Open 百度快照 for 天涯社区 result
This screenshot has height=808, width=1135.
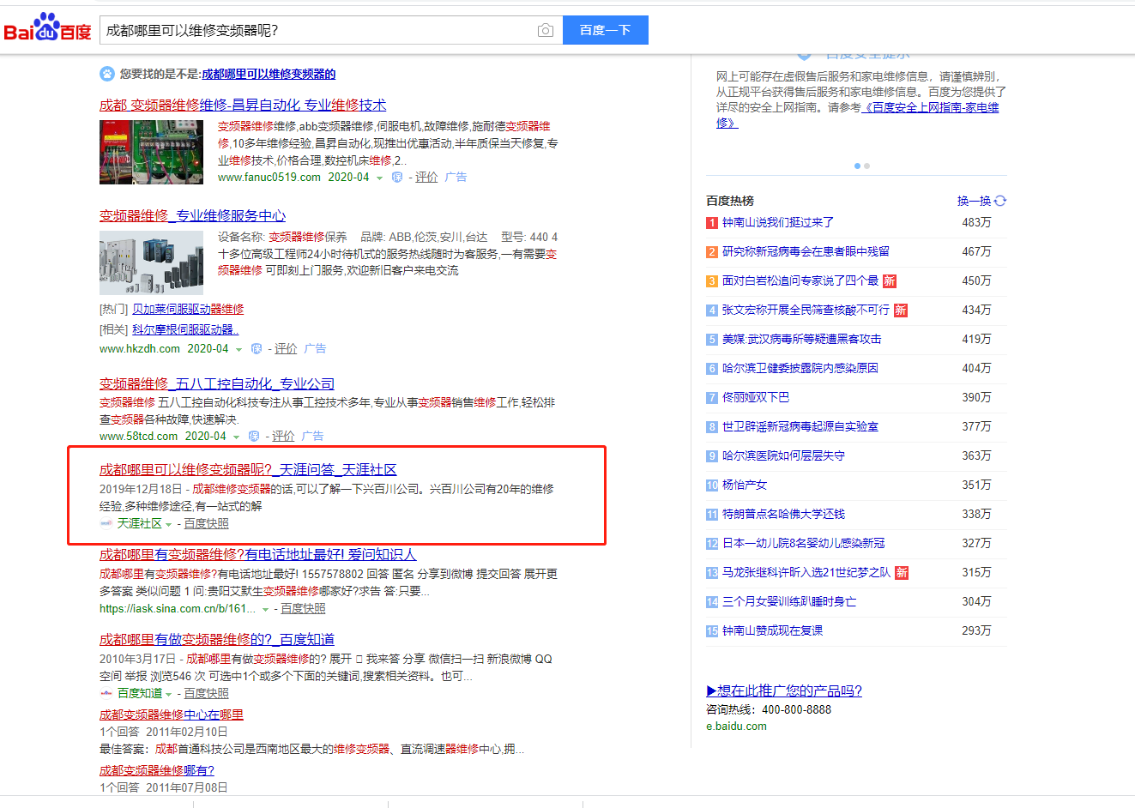tap(206, 523)
